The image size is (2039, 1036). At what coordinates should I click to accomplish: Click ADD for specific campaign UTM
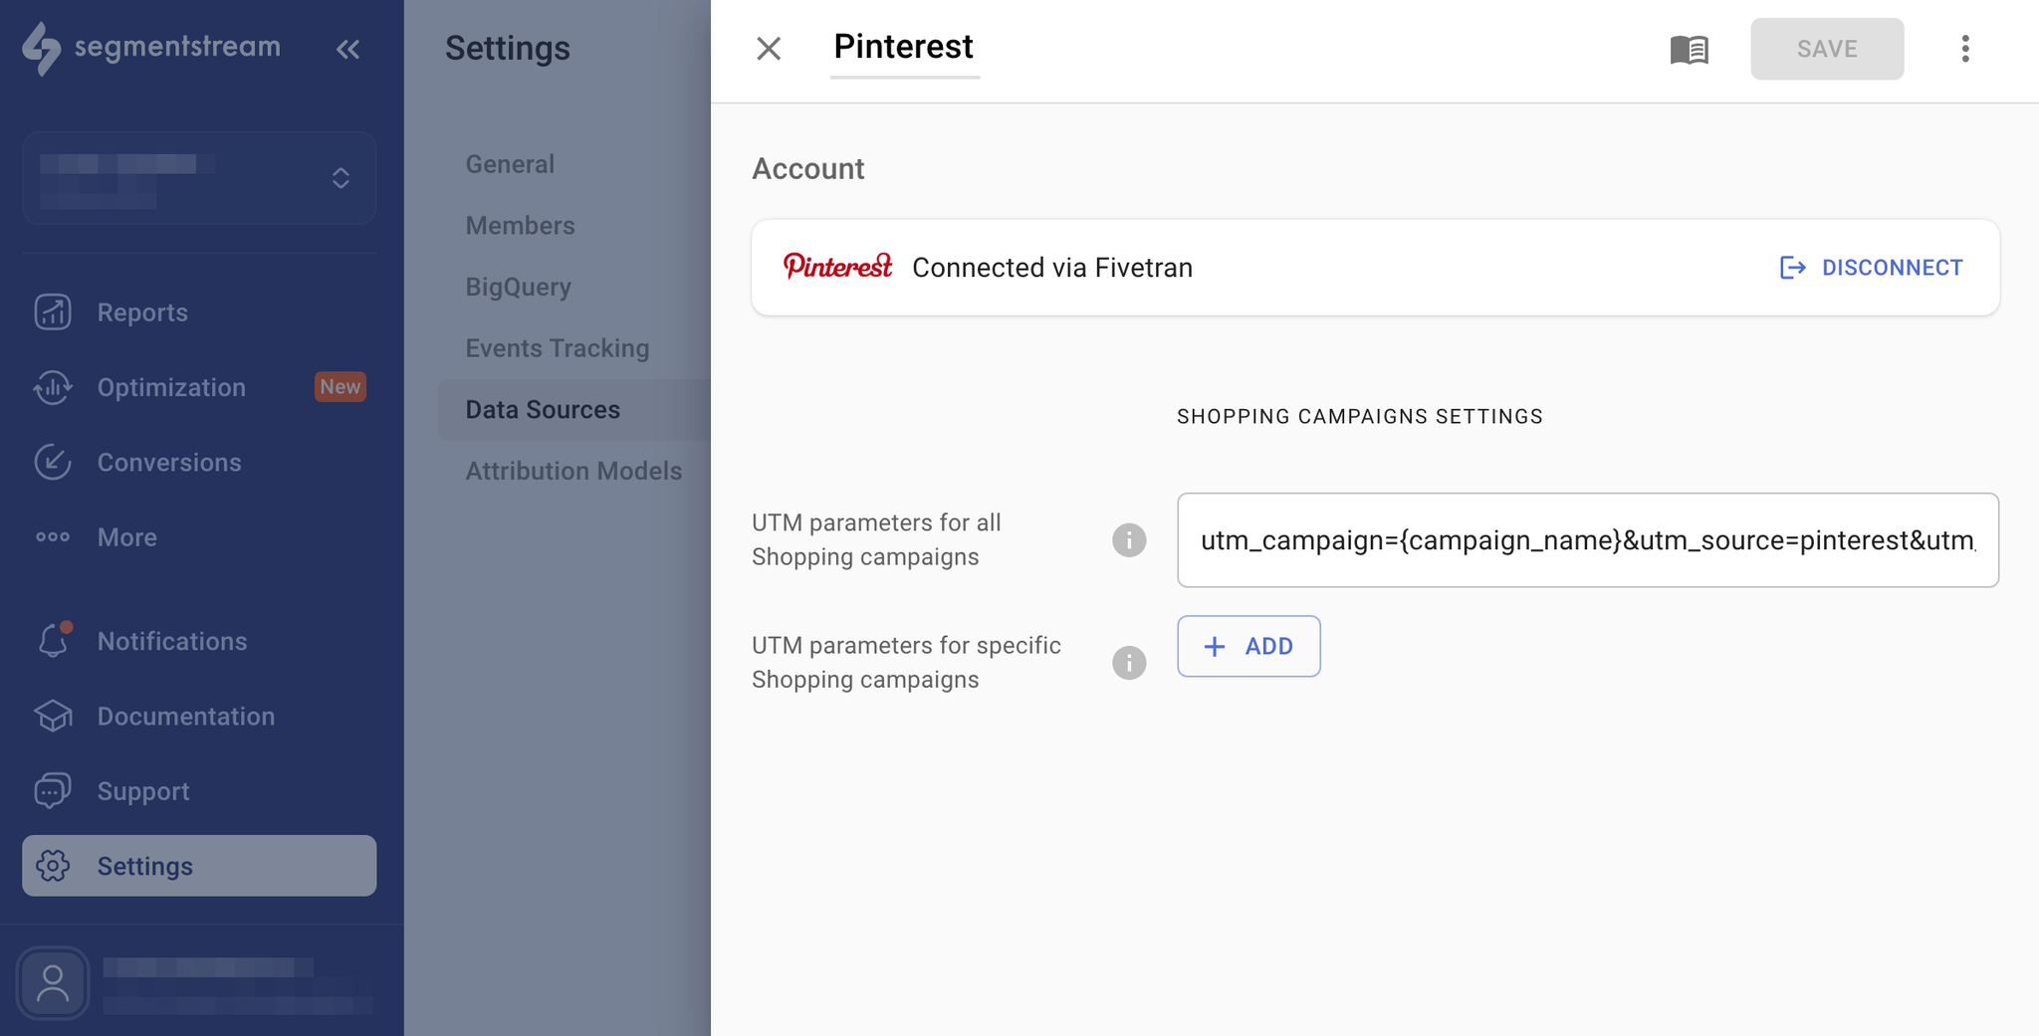(x=1248, y=647)
